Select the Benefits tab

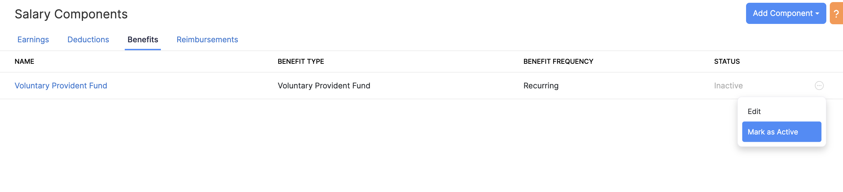143,40
